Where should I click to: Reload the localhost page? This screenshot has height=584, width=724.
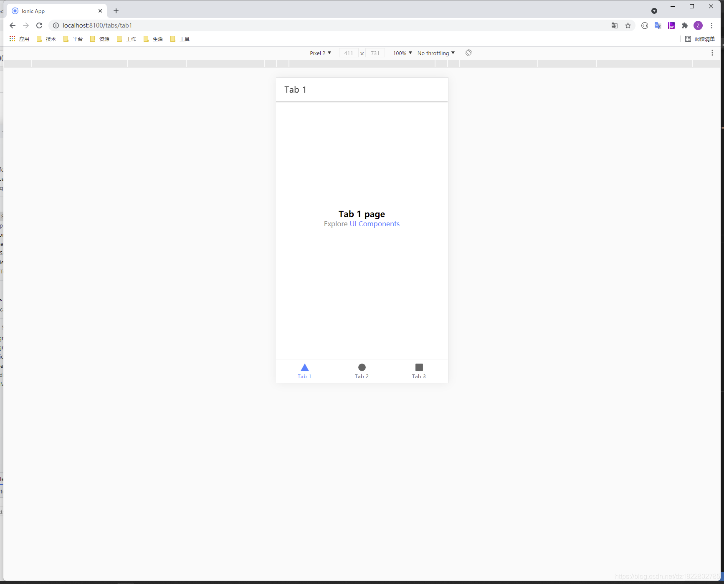[x=39, y=25]
